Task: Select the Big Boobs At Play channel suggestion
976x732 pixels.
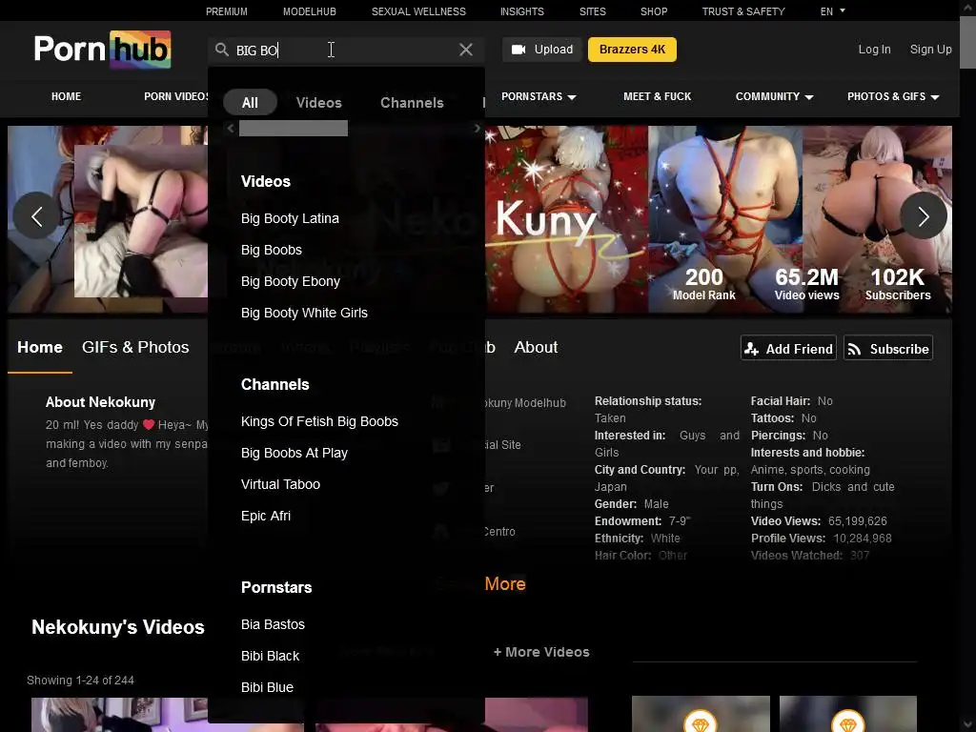Action: pyautogui.click(x=295, y=453)
